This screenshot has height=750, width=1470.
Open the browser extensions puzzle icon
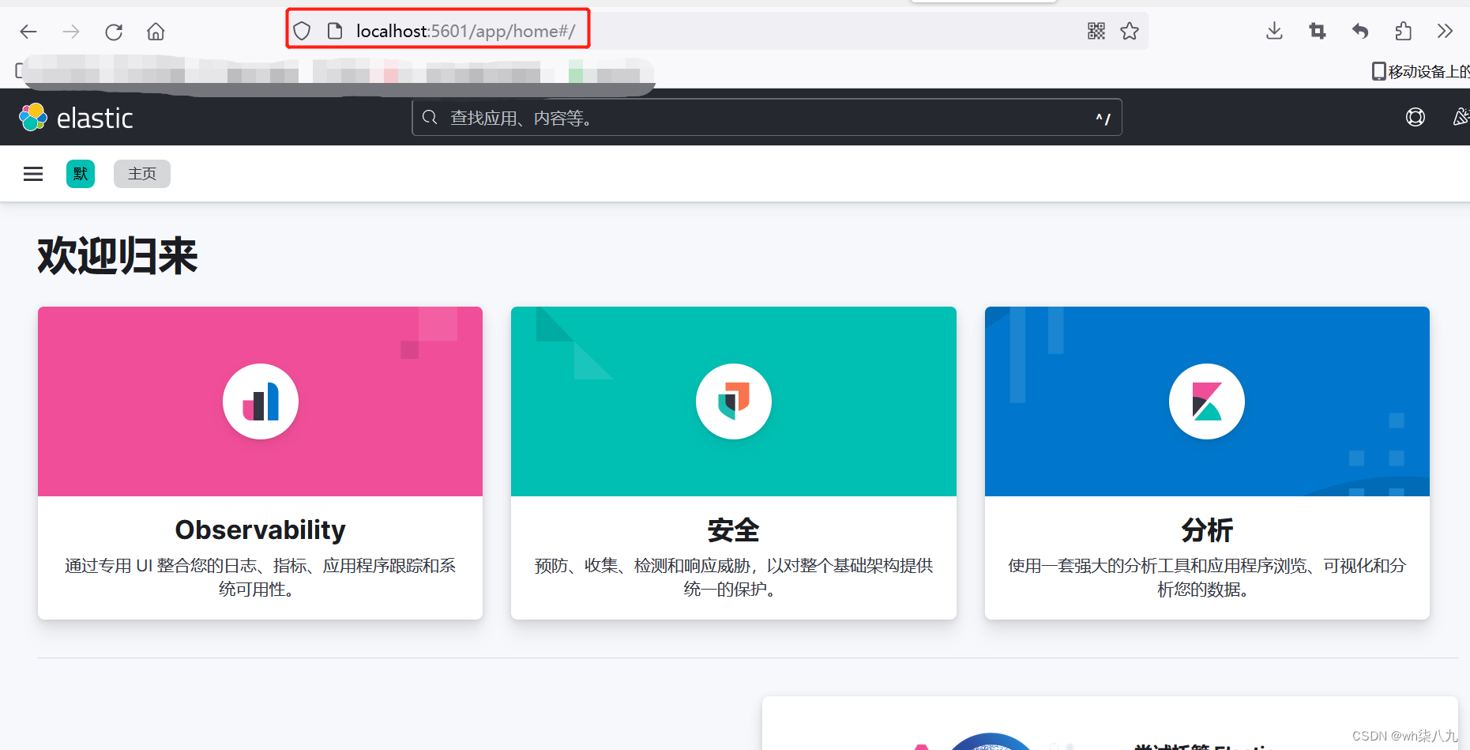coord(1403,31)
